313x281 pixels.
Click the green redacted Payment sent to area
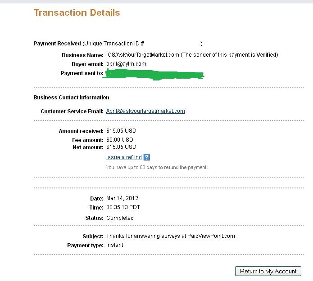tap(153, 74)
